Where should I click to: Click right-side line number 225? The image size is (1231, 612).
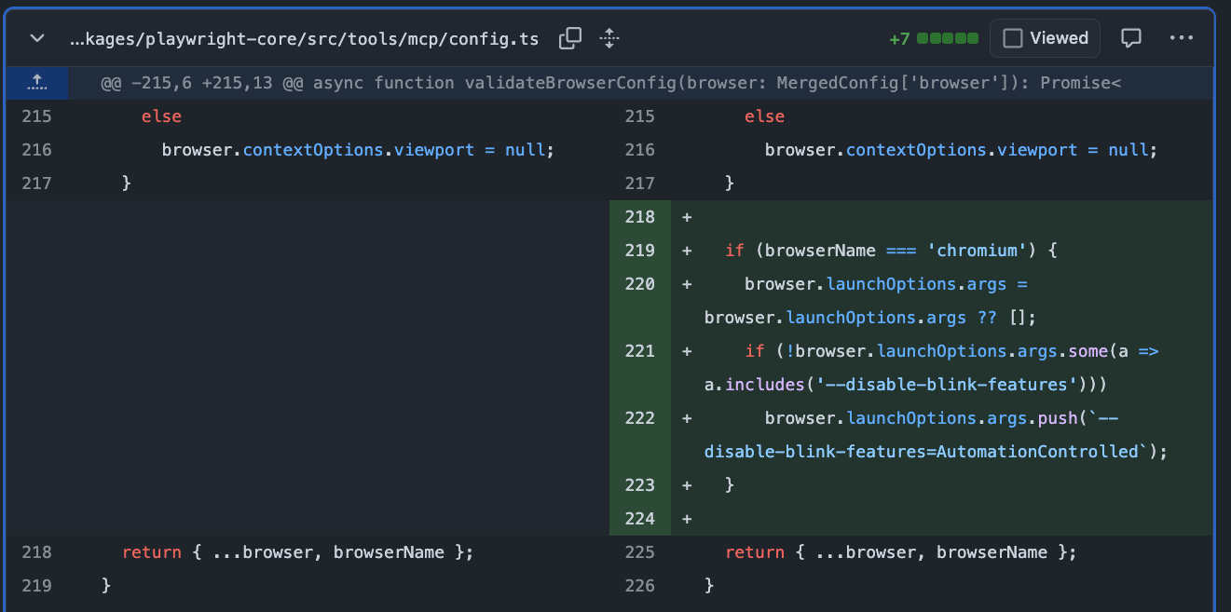639,552
